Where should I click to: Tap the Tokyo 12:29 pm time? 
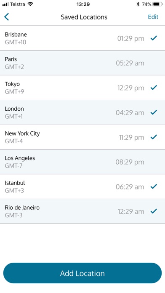pos(131,88)
